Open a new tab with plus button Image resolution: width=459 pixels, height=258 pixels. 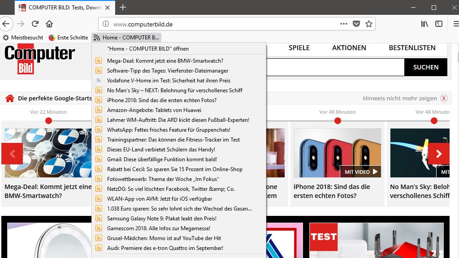123,7
